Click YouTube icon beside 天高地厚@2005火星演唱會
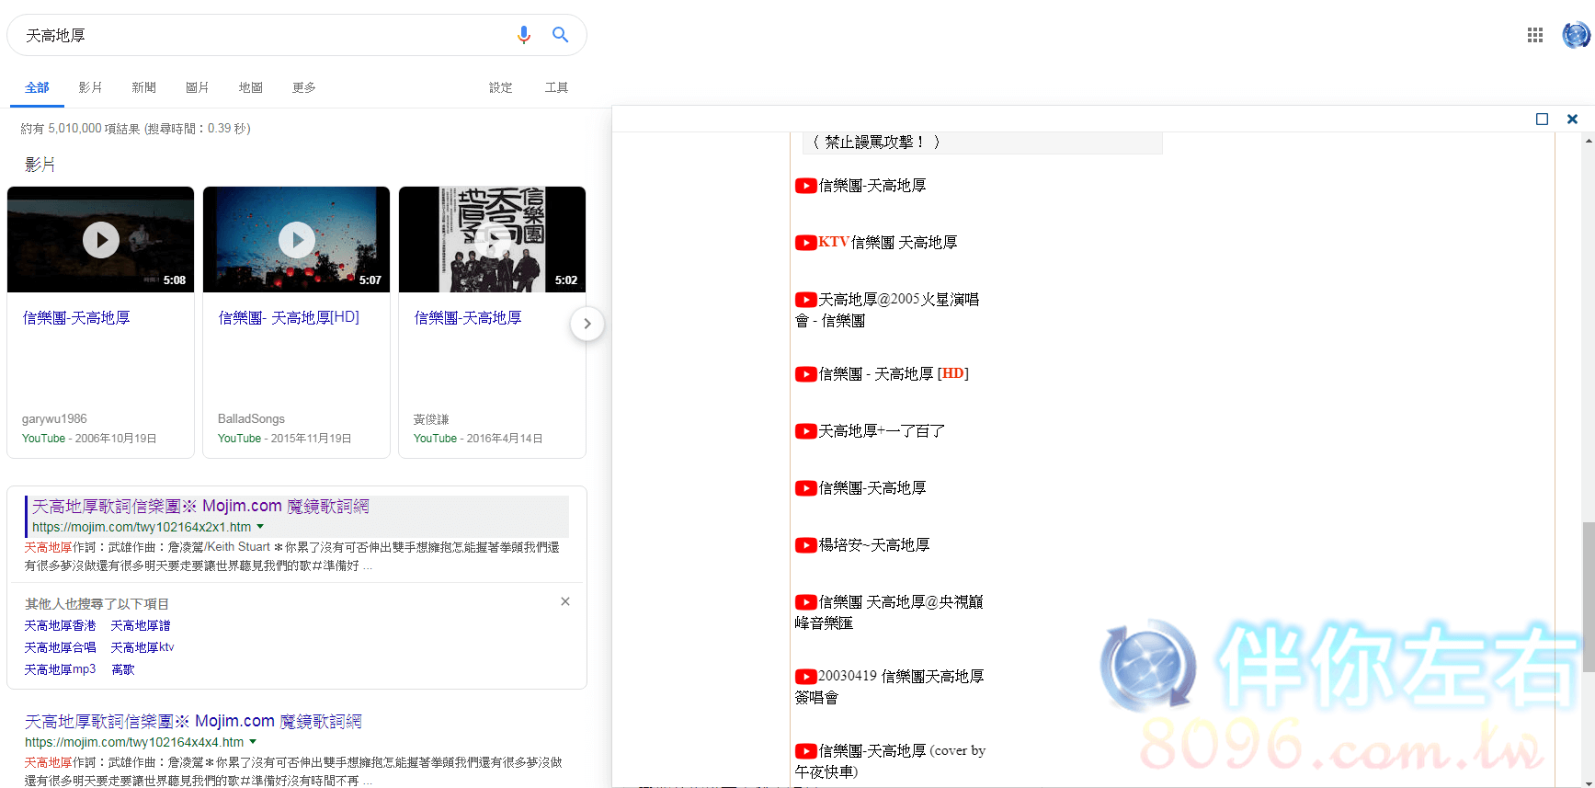This screenshot has width=1595, height=788. click(x=806, y=300)
